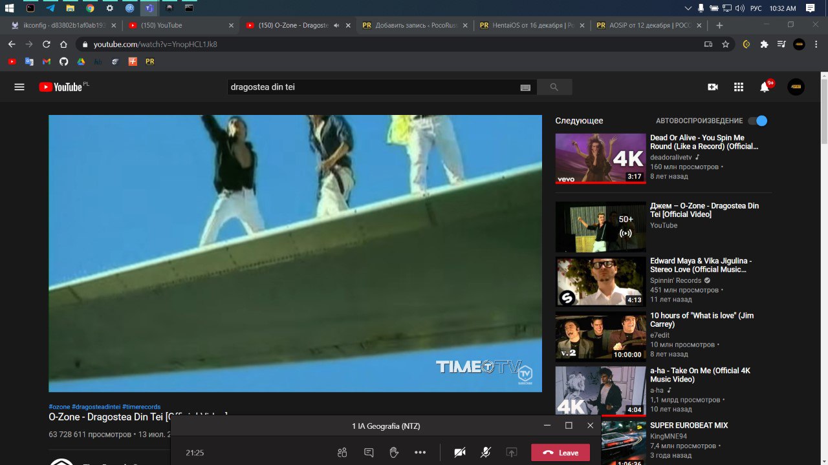The height and width of the screenshot is (465, 828).
Task: Open Telegram from the taskbar
Action: point(50,8)
